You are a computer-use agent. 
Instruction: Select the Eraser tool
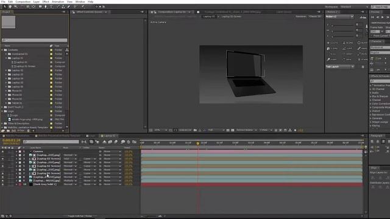click(x=69, y=7)
